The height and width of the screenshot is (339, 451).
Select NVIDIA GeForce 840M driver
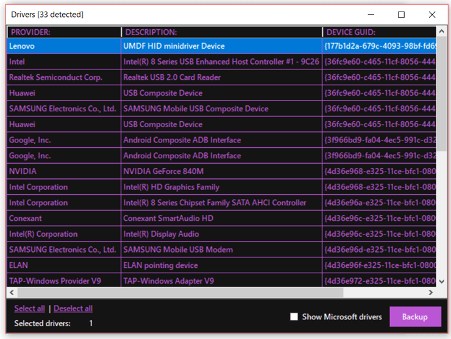click(221, 171)
